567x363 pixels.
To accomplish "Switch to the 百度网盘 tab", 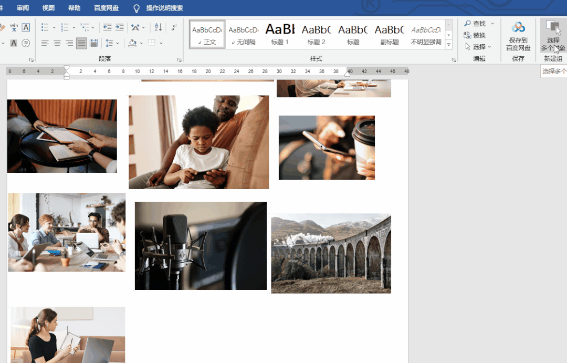I will pyautogui.click(x=106, y=8).
